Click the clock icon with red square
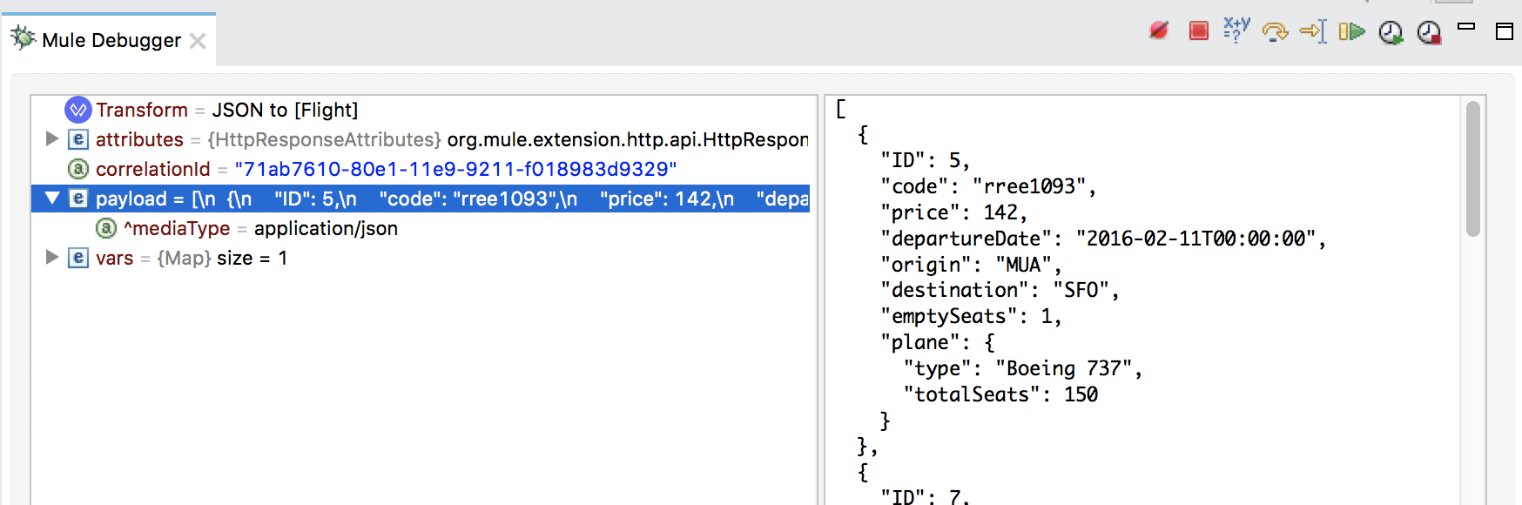The image size is (1522, 505). point(1429,33)
